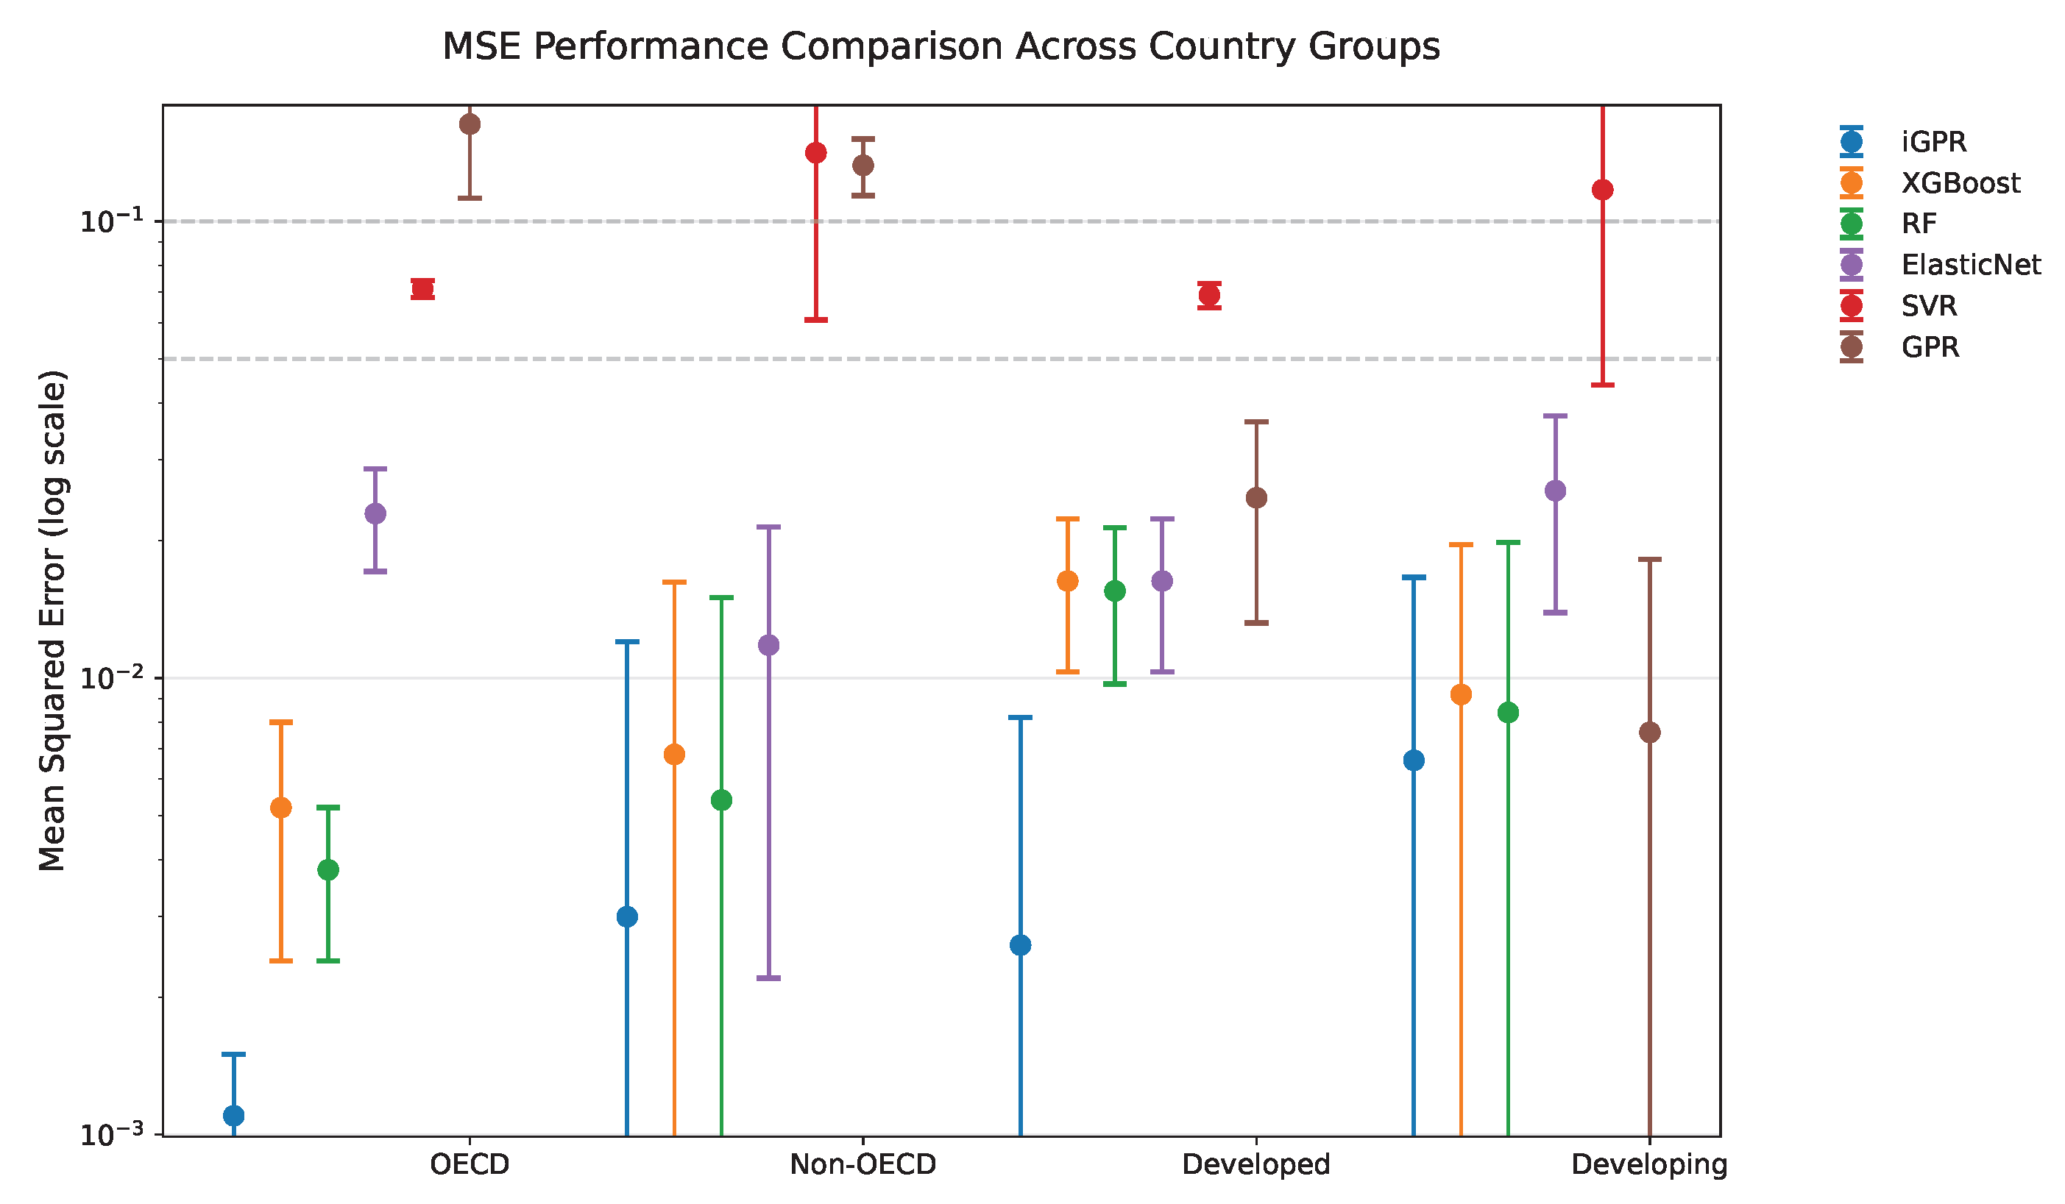Image resolution: width=2065 pixels, height=1204 pixels.
Task: Click the red SVR point in Developing group
Action: point(1603,190)
